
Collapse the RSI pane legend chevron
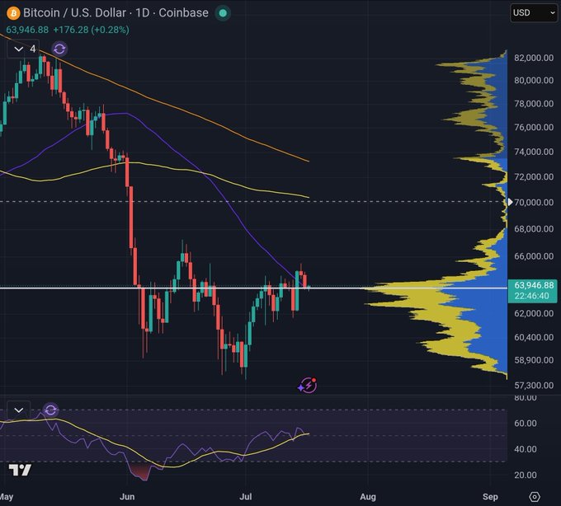pyautogui.click(x=19, y=410)
